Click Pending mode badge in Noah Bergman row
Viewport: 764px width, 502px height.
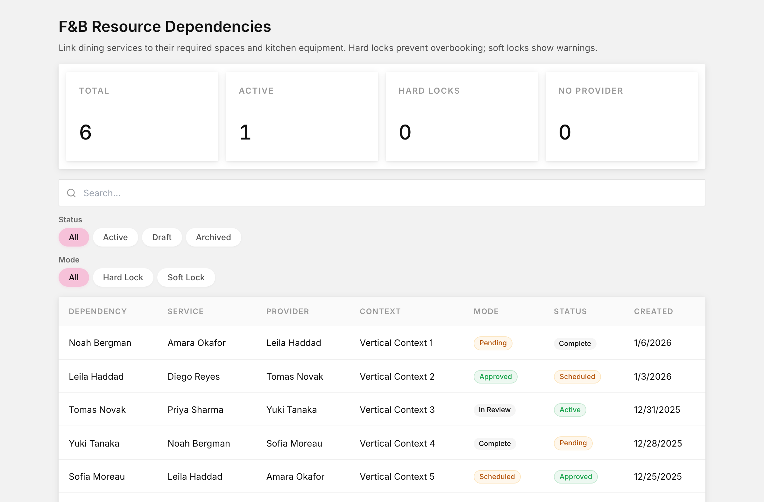pos(493,343)
